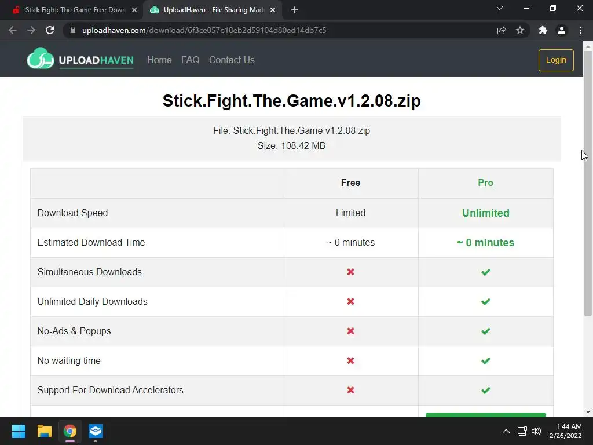This screenshot has height=445, width=593.
Task: Open the Chrome profile icon
Action: point(562,30)
